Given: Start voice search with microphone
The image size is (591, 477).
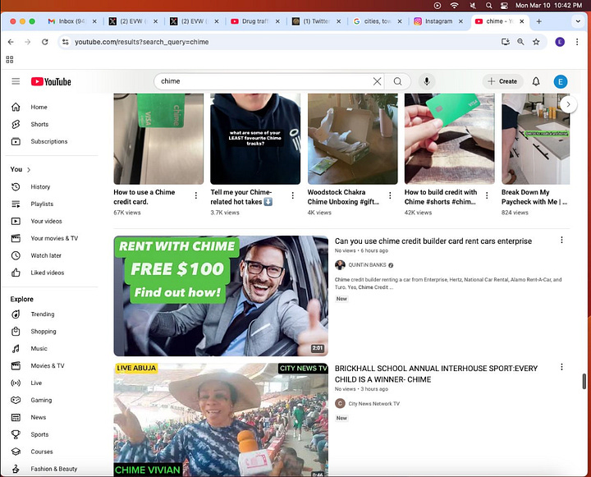Looking at the screenshot, I should (427, 81).
